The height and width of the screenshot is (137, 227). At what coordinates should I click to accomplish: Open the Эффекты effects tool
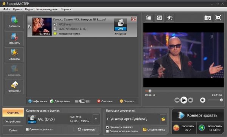point(14,55)
